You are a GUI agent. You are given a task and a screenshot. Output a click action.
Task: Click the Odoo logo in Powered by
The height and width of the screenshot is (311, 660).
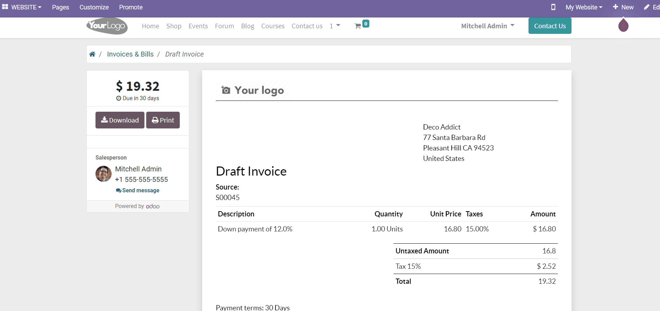pos(153,206)
